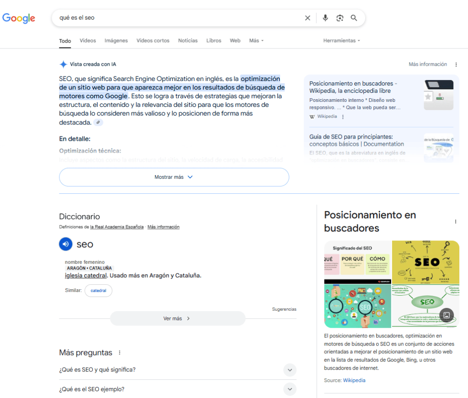Click Ver más in the dictionary box
This screenshot has height=398, width=468.
click(178, 318)
